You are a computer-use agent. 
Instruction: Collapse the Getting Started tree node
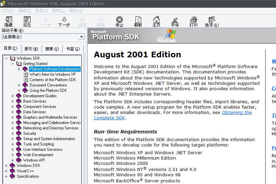coord(12,64)
